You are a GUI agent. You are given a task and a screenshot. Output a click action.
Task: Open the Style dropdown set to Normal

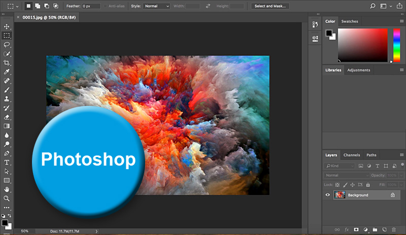(x=157, y=6)
